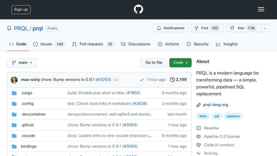
Task: Open the main branch selector dropdown
Action: [x=22, y=63]
